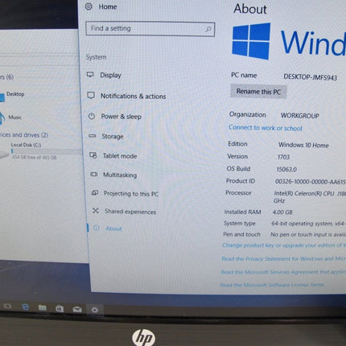Select Installed RAM value 4.00 GB
The image size is (346, 346).
click(x=282, y=212)
